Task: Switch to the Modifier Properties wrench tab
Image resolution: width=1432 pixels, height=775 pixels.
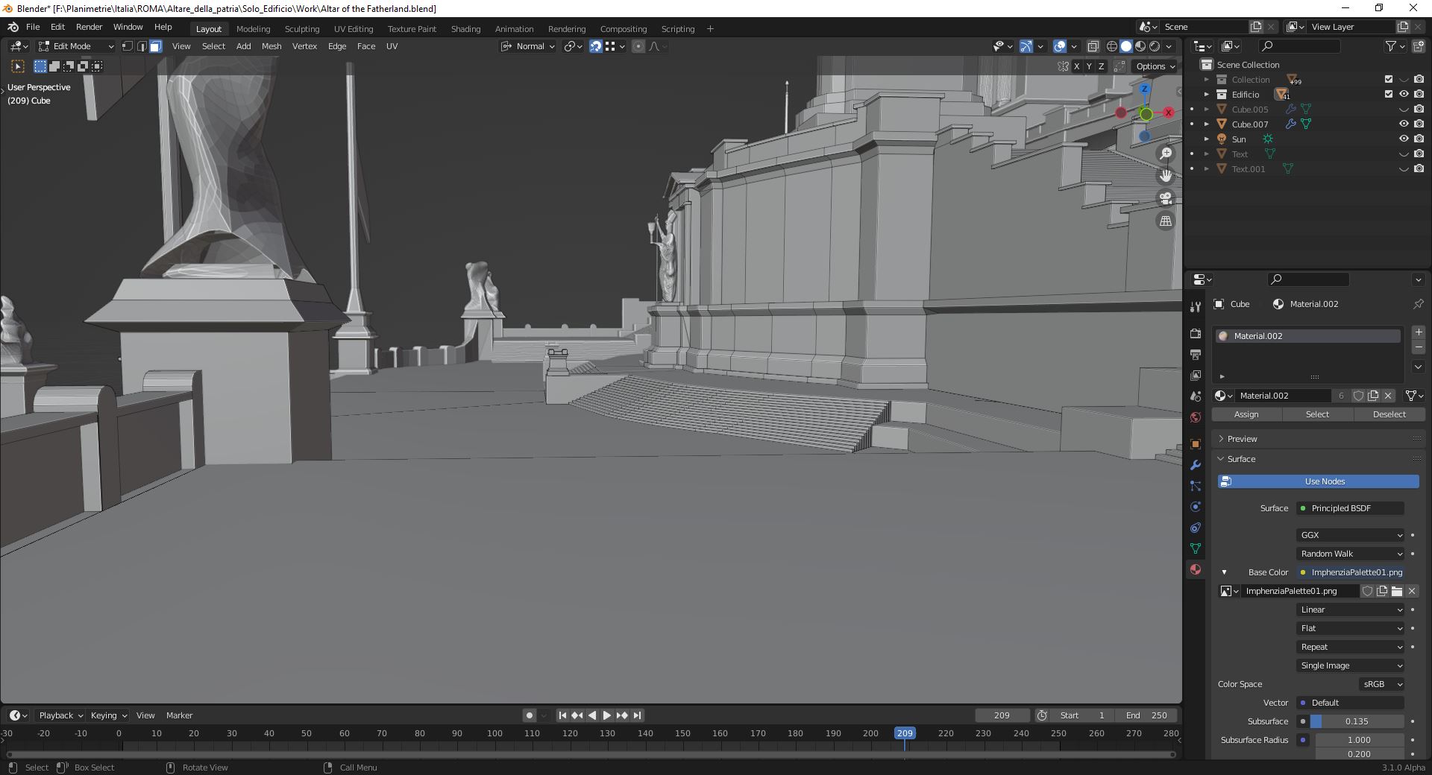Action: coord(1195,465)
